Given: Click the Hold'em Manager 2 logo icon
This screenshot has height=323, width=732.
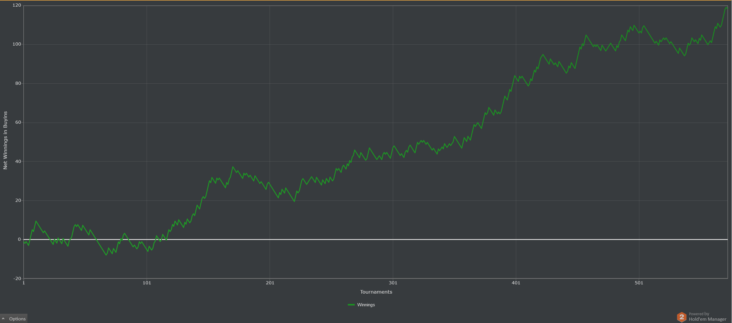Looking at the screenshot, I should [x=681, y=317].
